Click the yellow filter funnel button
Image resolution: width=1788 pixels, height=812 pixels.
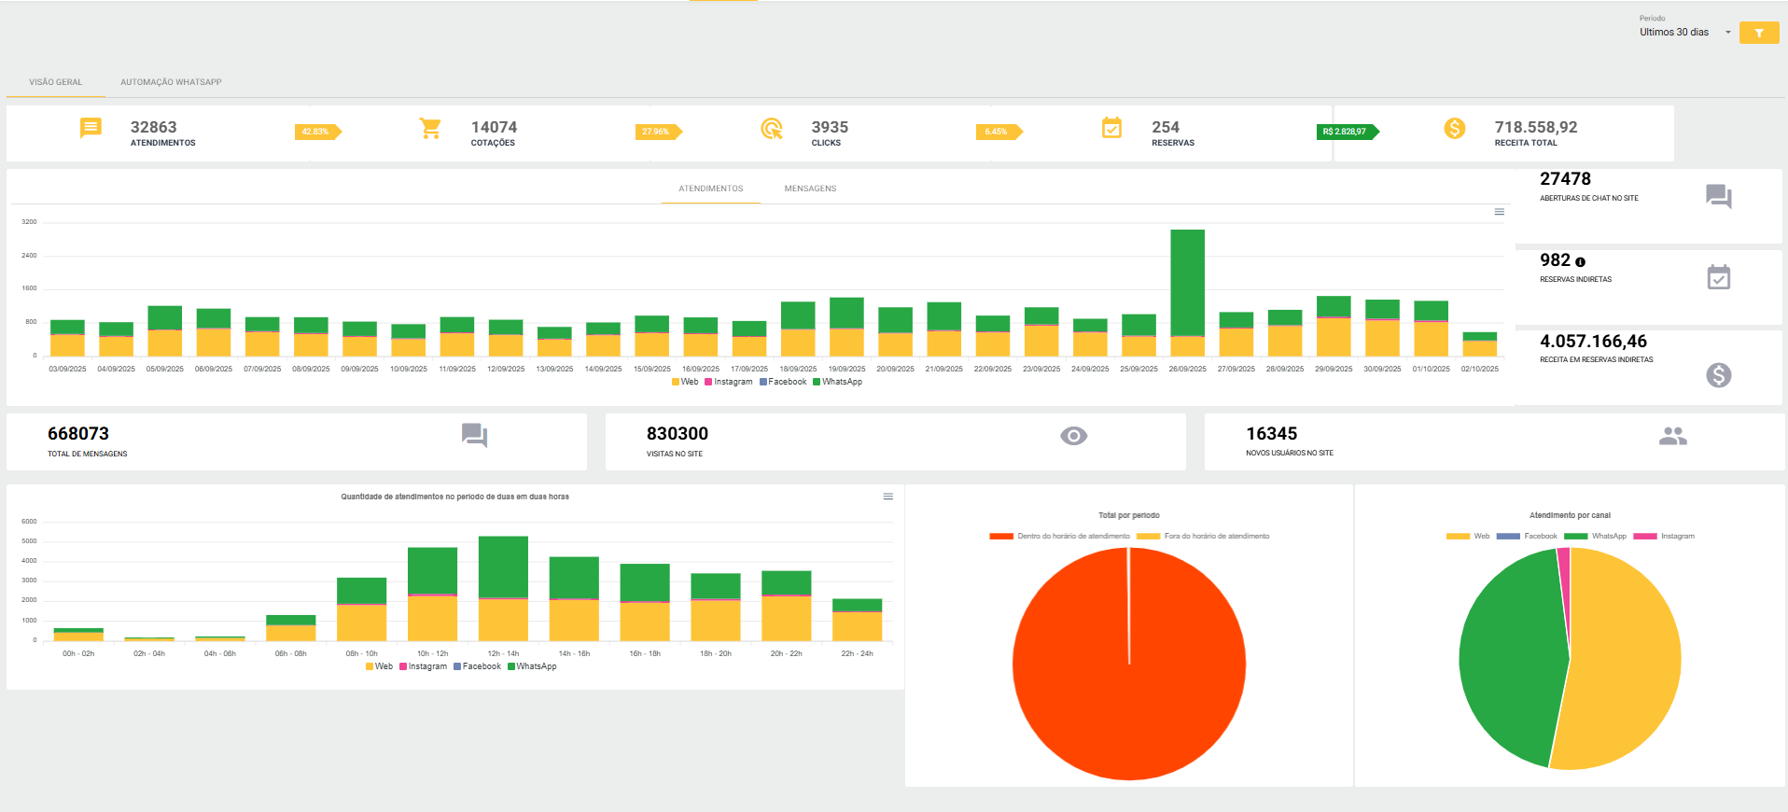(x=1759, y=33)
